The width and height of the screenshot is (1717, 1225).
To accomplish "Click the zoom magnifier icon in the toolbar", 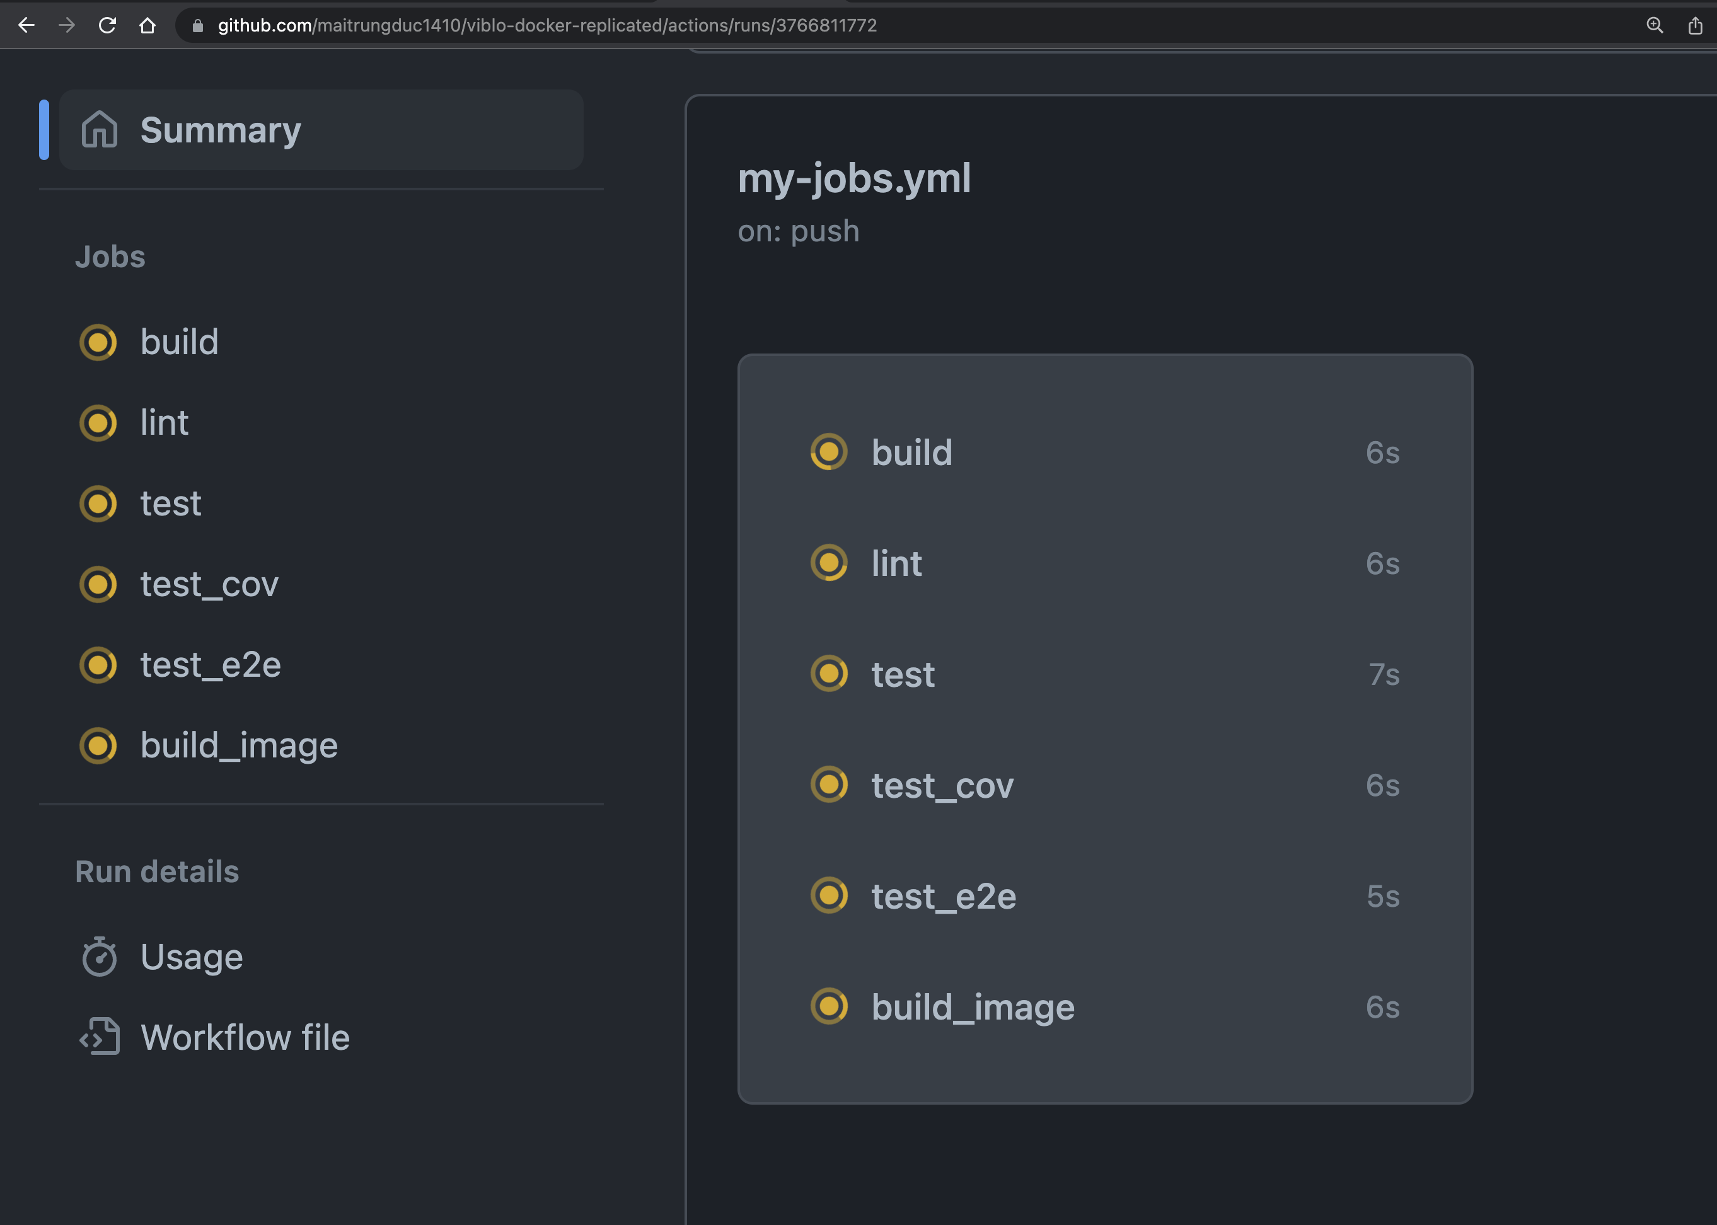I will pos(1655,25).
